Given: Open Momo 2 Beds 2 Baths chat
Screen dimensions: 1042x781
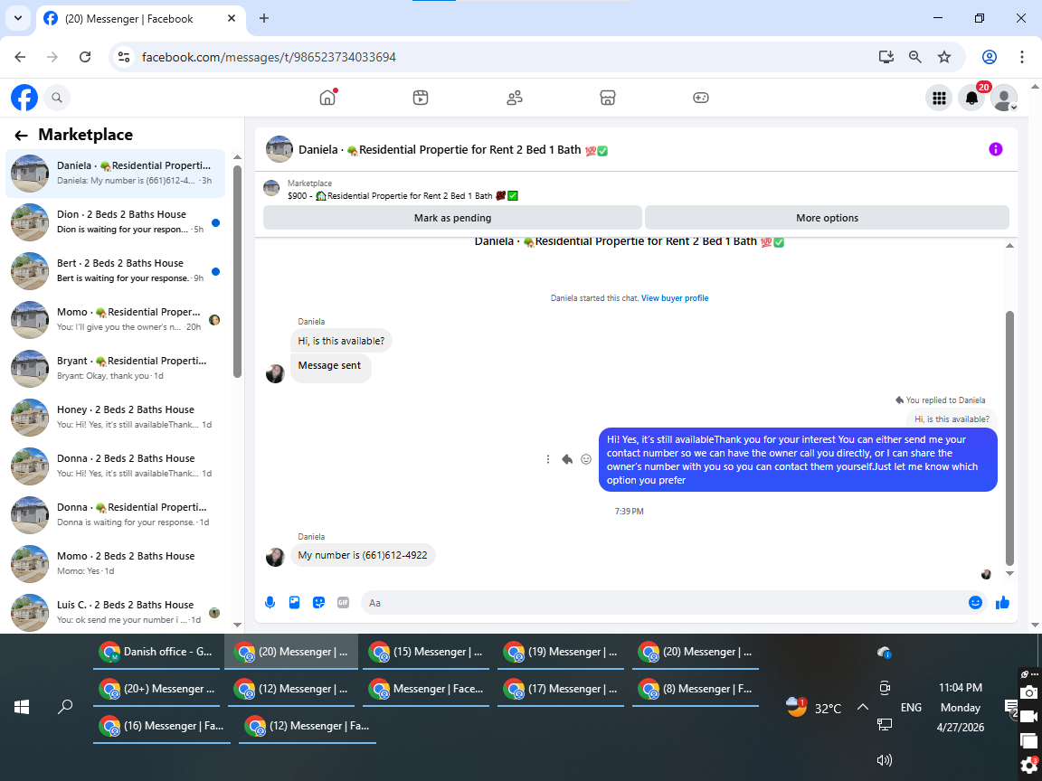Looking at the screenshot, I should pyautogui.click(x=116, y=564).
